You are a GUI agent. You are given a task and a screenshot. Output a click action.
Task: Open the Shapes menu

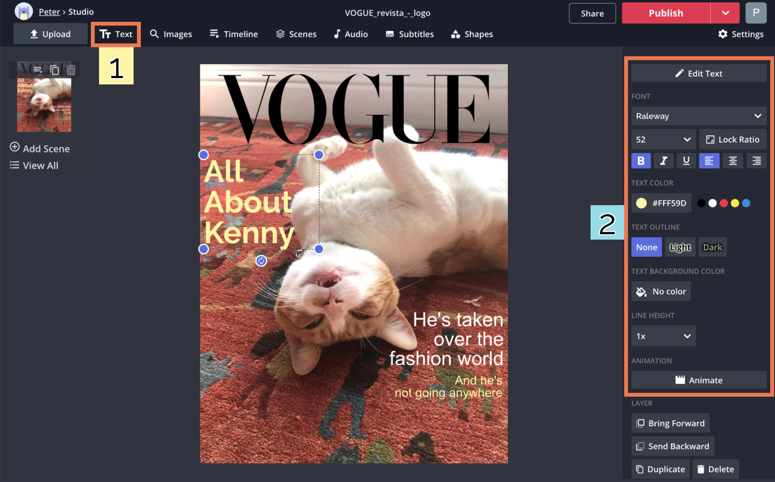(x=472, y=34)
